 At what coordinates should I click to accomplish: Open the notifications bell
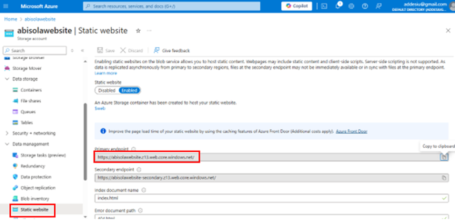click(338, 7)
